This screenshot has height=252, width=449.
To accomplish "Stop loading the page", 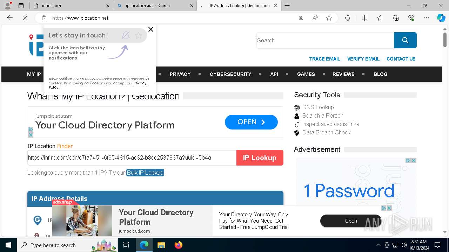I will click(25, 18).
